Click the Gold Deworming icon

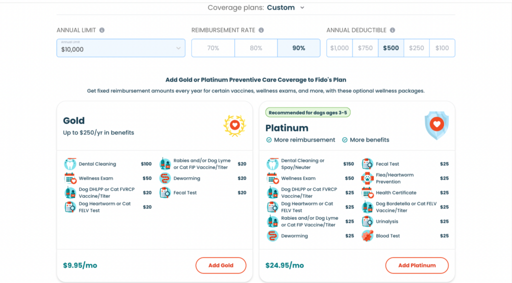[165, 178]
